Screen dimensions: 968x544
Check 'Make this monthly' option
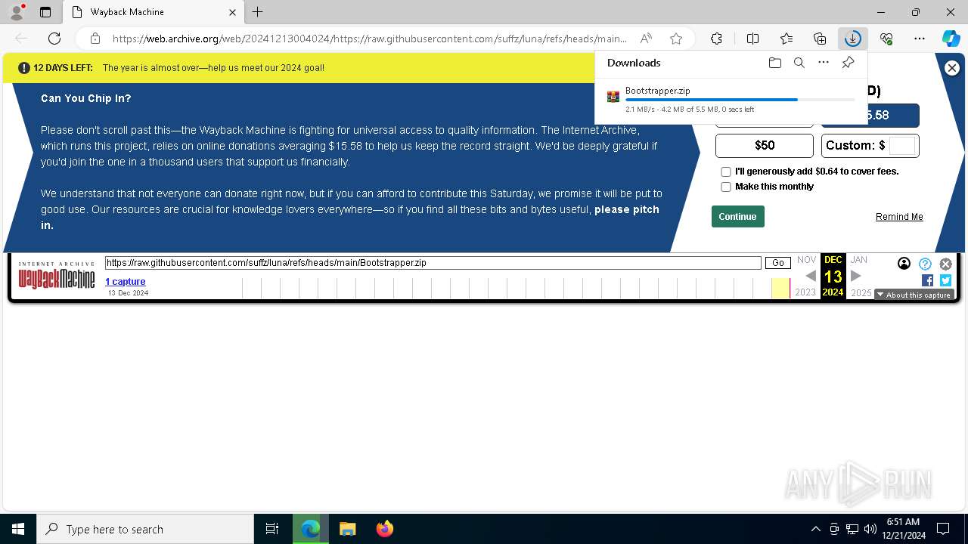726,187
